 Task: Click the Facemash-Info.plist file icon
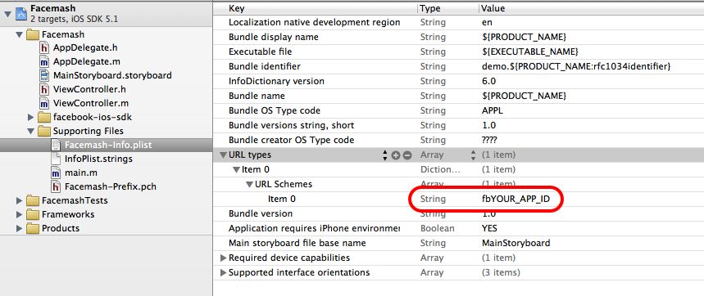coord(56,145)
